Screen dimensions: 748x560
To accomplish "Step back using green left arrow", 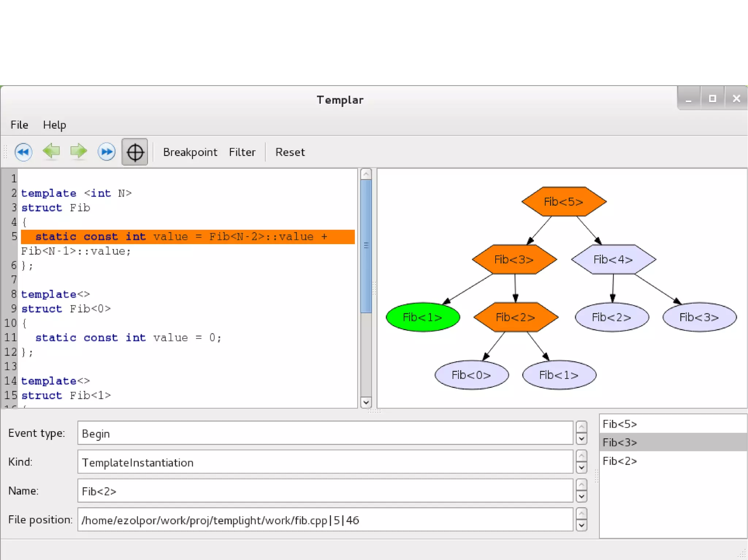I will [51, 151].
